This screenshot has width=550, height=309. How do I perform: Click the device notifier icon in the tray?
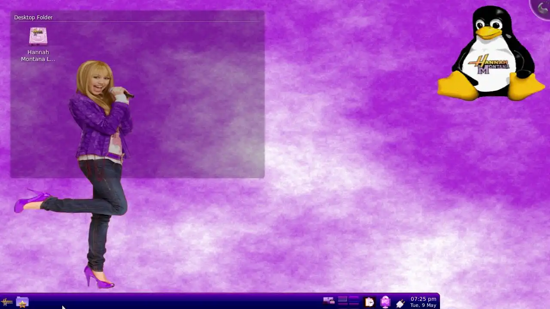(329, 302)
